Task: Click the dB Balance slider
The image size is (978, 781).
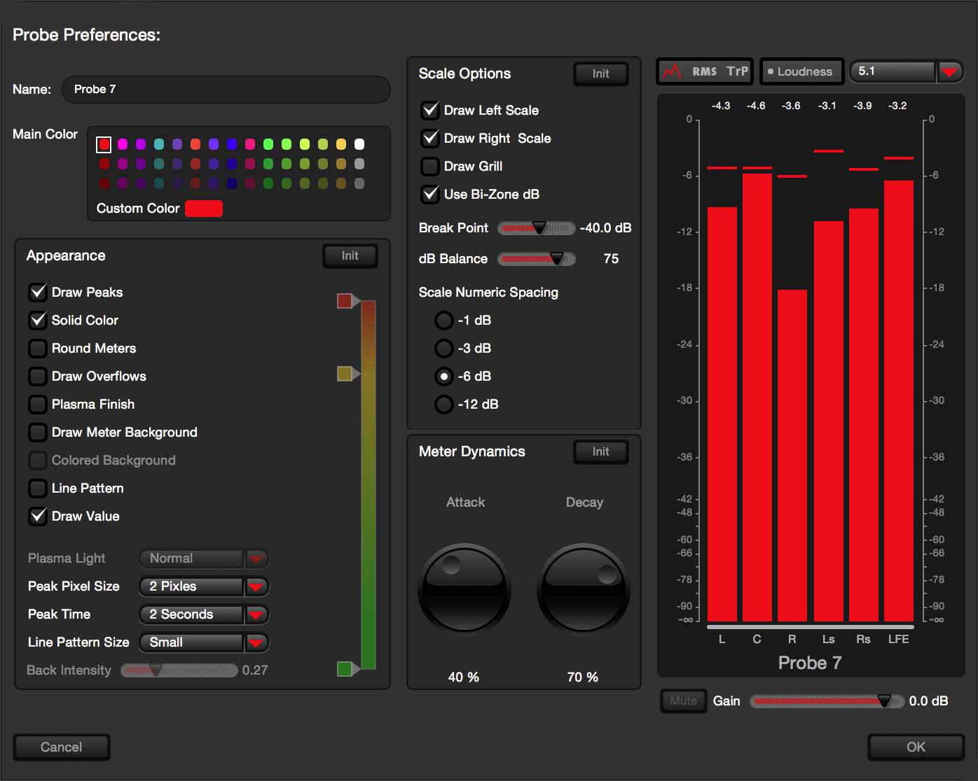Action: (537, 259)
